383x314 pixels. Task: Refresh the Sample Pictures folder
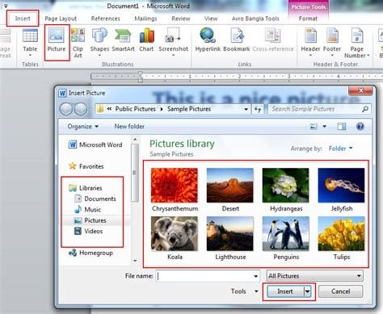click(258, 109)
